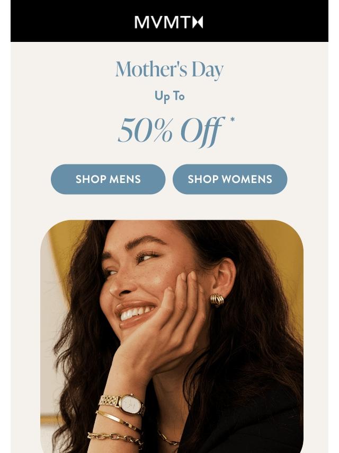Image resolution: width=339 pixels, height=453 pixels.
Task: Click the thin gold bangle bracelet
Action: click(x=118, y=421)
